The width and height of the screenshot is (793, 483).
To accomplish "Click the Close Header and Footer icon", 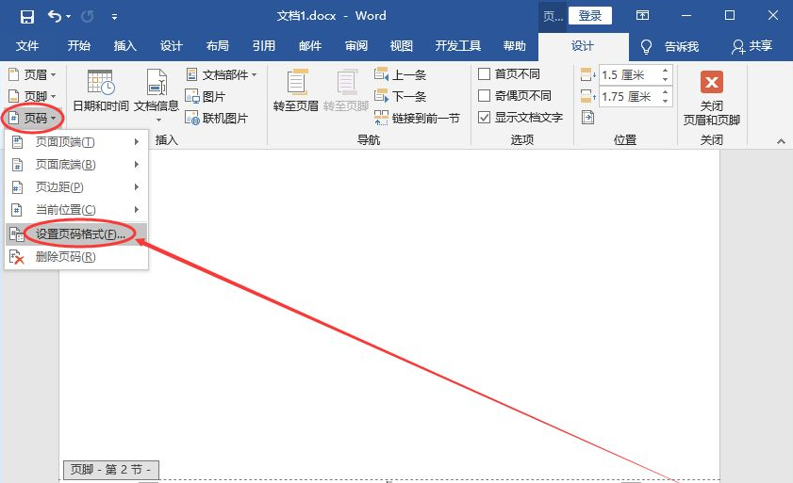I will [x=711, y=83].
